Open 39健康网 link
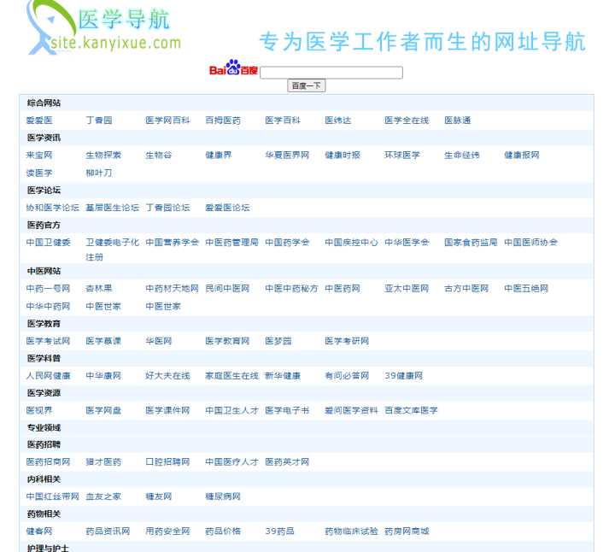This screenshot has width=615, height=552. tap(403, 376)
